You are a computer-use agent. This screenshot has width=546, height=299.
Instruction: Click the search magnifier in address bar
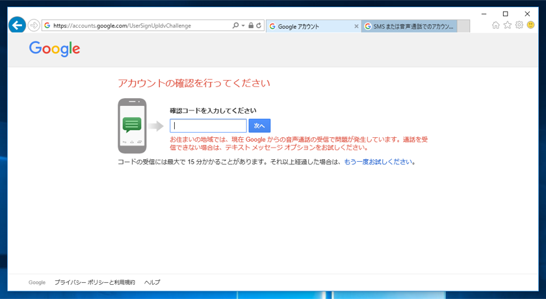235,25
